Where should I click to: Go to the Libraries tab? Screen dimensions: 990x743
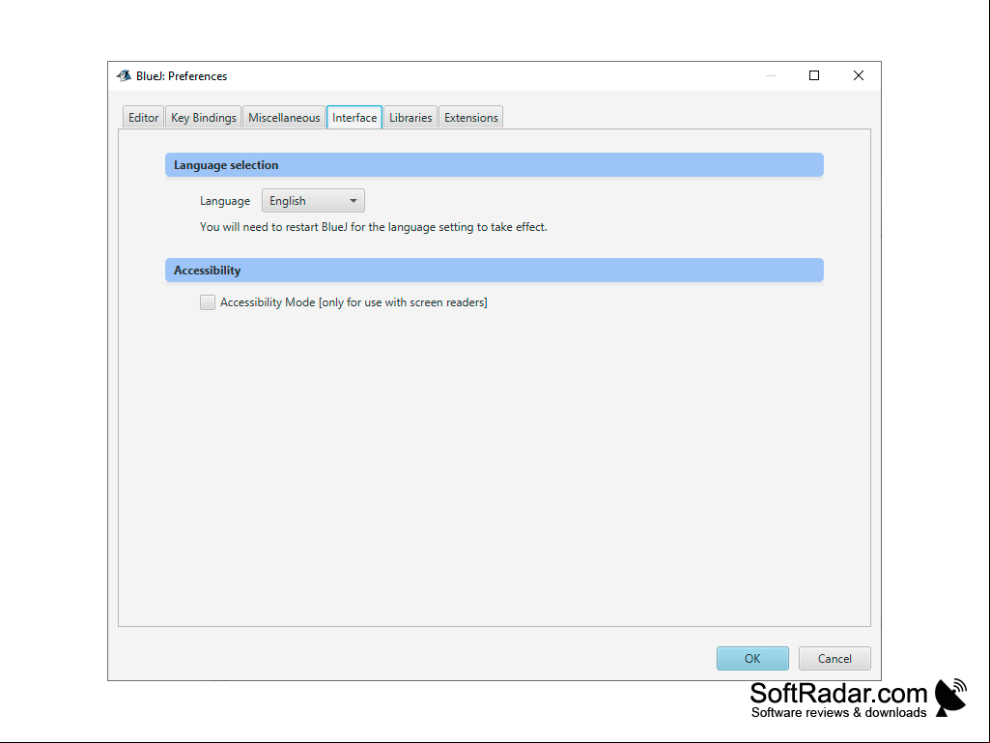pos(410,118)
